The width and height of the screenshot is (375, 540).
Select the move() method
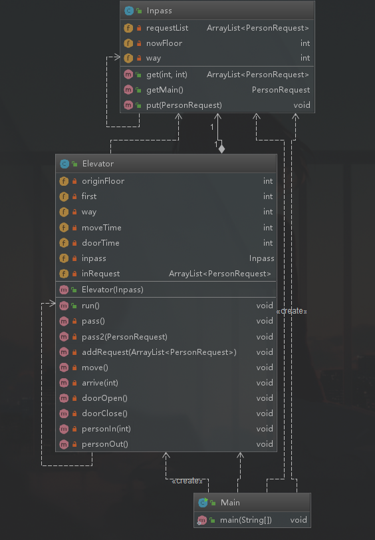(95, 368)
